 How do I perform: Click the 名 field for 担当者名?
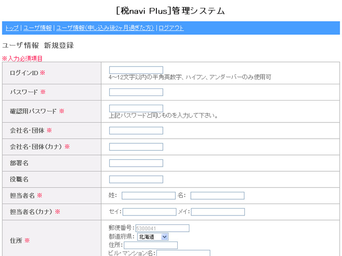coord(217,195)
